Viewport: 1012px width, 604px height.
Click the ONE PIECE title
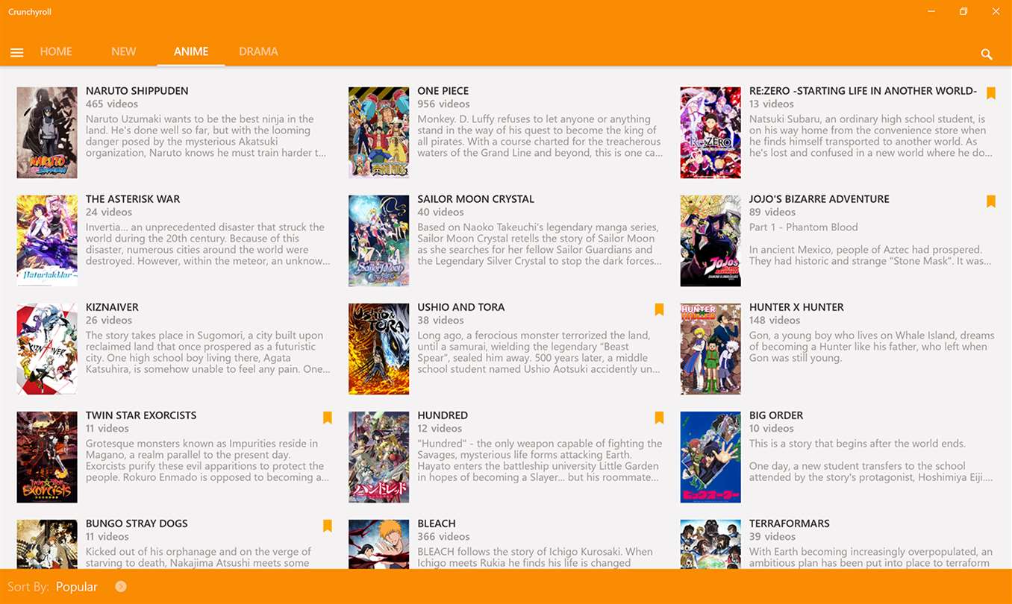(443, 91)
